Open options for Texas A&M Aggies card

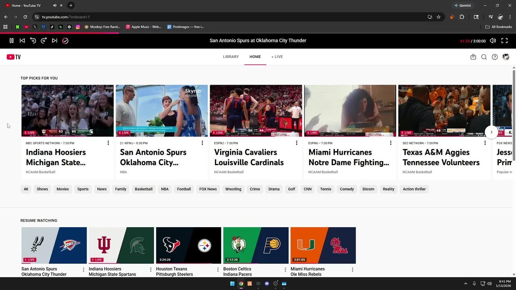[485, 143]
